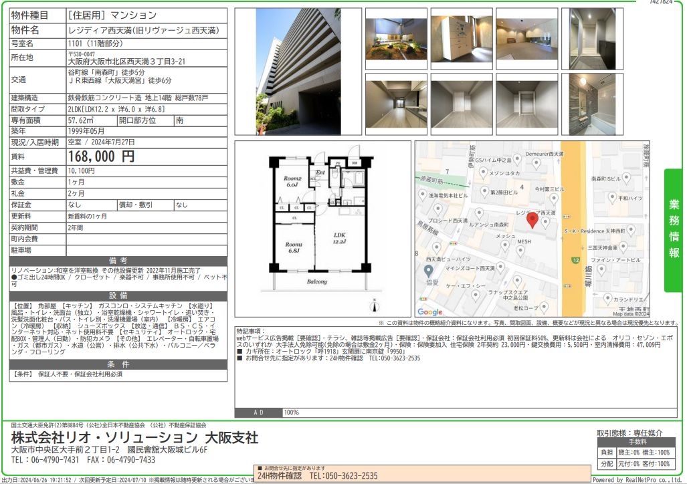Image resolution: width=687 pixels, height=484 pixels.
Task: Click the 取引態様：専任媒介 label
Action: (x=629, y=433)
